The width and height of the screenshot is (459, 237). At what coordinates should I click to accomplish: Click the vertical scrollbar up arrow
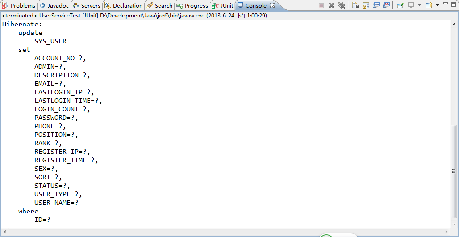[x=454, y=23]
